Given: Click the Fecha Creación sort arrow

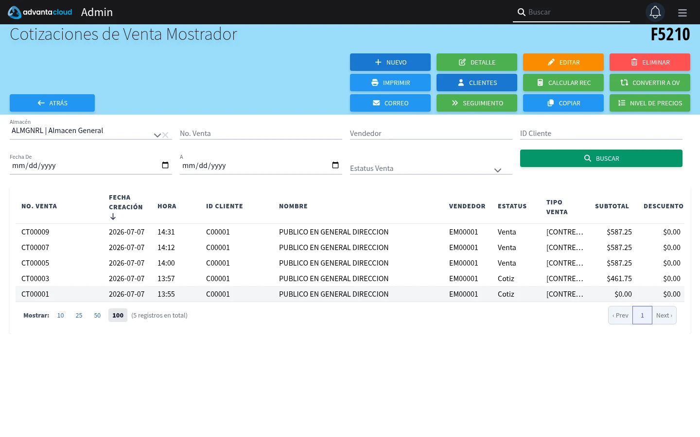Looking at the screenshot, I should coord(113,217).
